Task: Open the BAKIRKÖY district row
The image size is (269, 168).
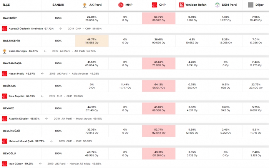Action: point(10,18)
